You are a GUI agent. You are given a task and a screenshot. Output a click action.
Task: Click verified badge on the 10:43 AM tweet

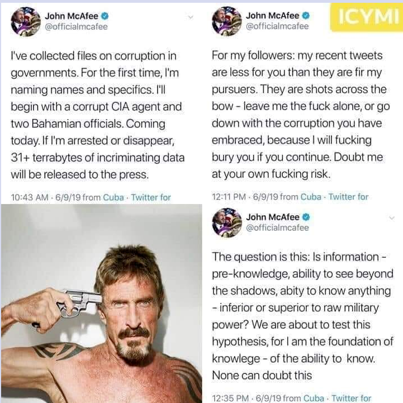105,16
